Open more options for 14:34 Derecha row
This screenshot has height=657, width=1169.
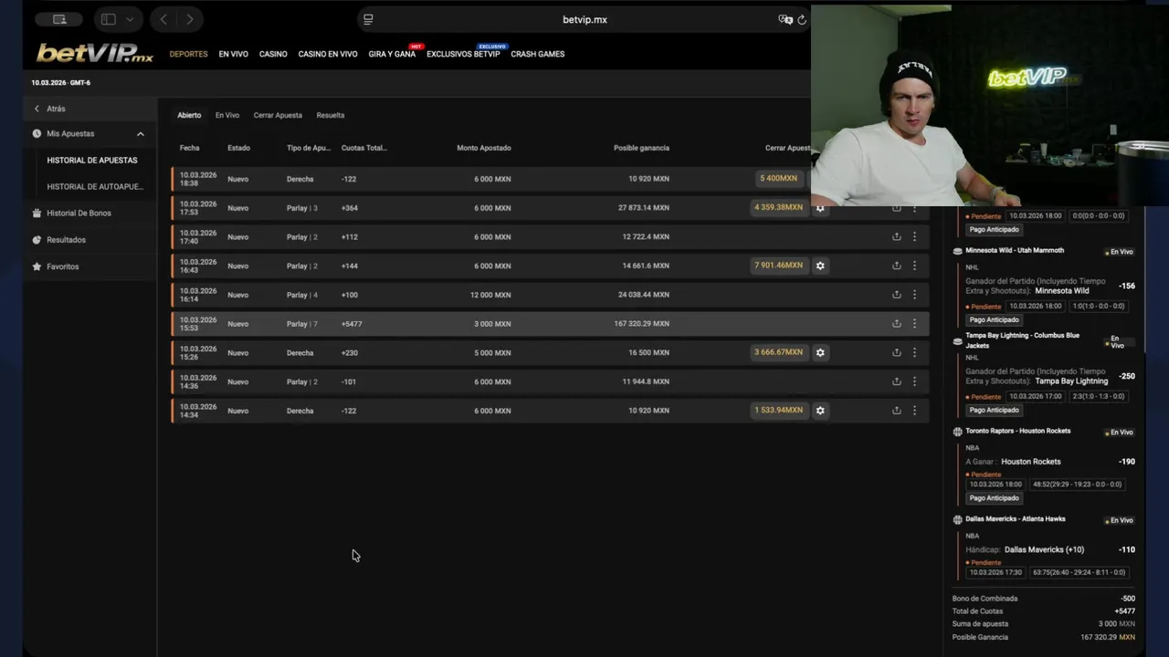point(914,411)
